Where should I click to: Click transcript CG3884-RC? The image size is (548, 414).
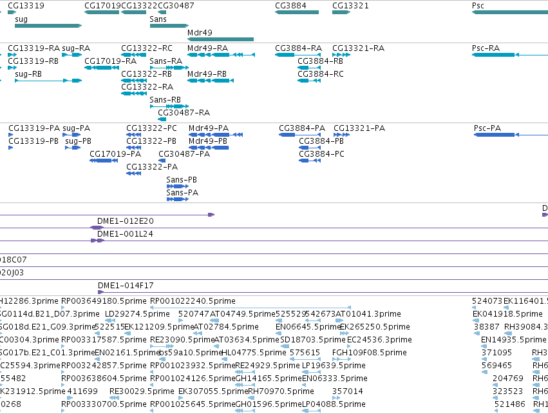pyautogui.click(x=309, y=81)
